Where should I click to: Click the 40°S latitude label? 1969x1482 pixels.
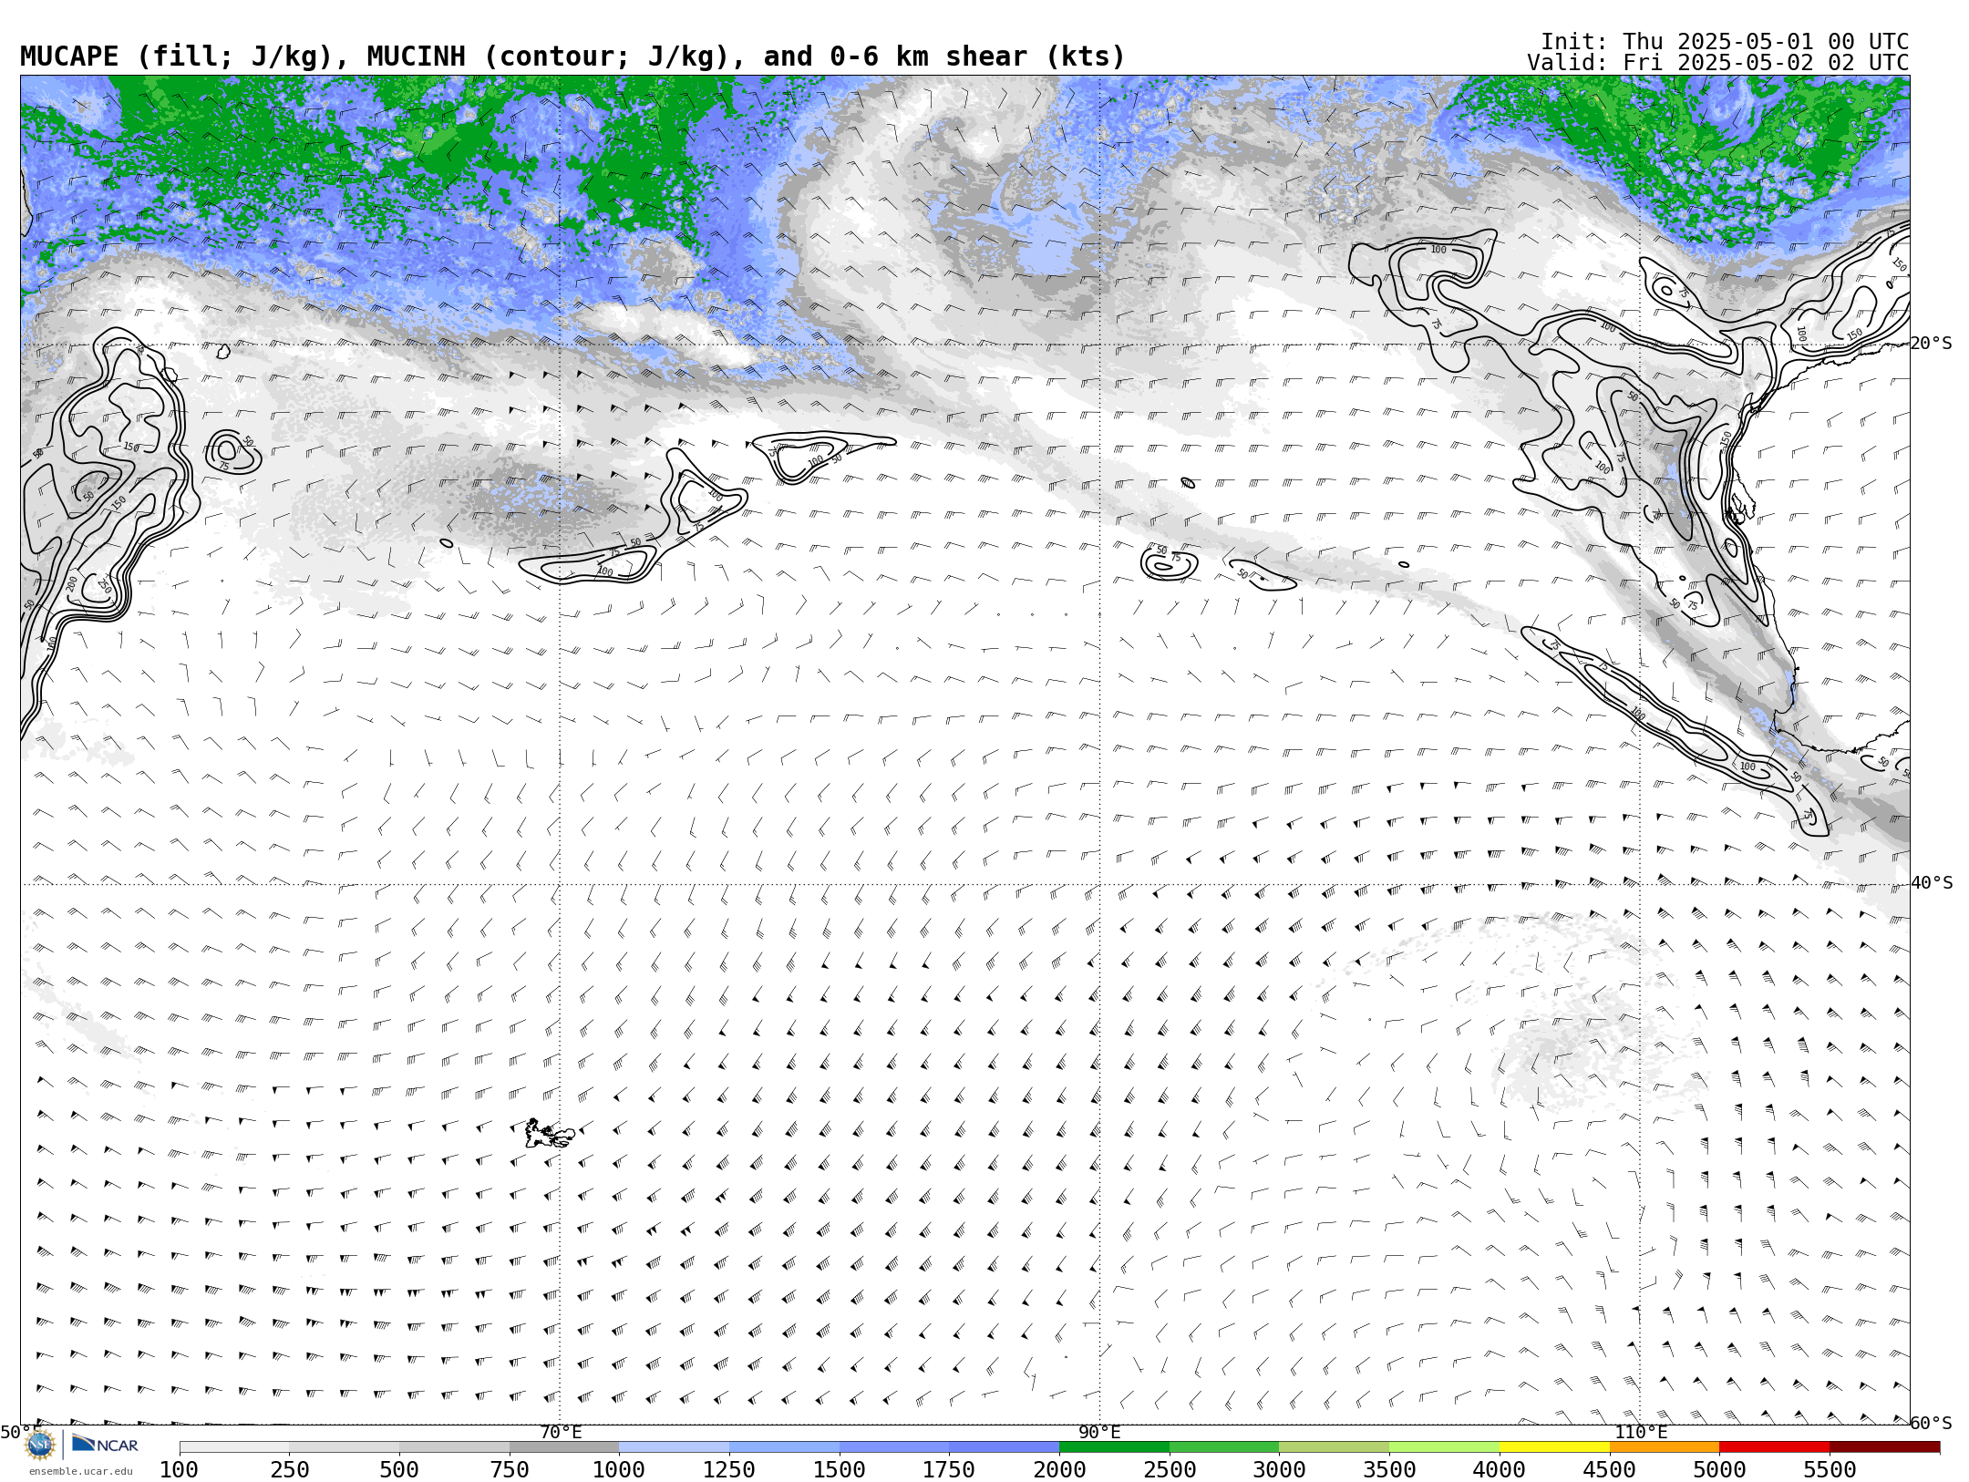[1932, 883]
